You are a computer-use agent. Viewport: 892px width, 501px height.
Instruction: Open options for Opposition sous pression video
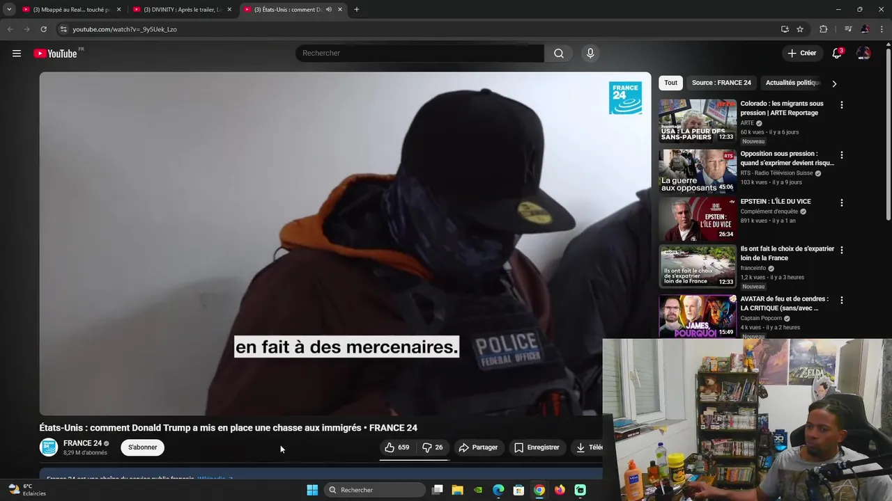841,155
